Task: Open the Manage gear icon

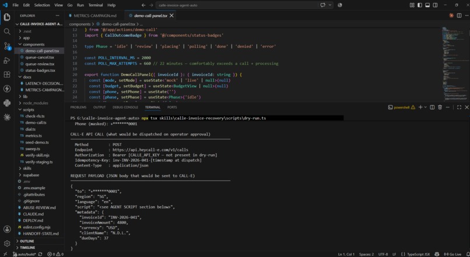Action: pos(7,243)
